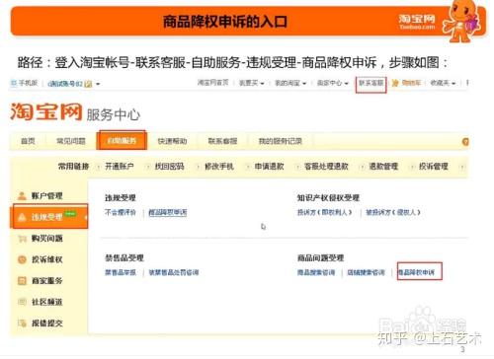This screenshot has width=494, height=359.
Task: Expand the 卖家中心 dropdown
Action: (333, 83)
